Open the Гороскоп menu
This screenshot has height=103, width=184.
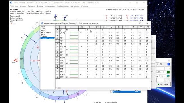click(x=14, y=6)
